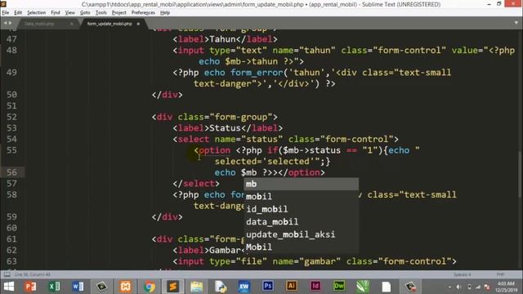Open Photoshop from the taskbar
Viewport: 523px width, 294px height.
[x=267, y=287]
